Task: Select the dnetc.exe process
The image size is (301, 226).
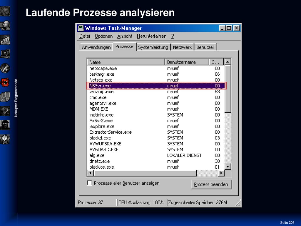Action: tap(156, 161)
